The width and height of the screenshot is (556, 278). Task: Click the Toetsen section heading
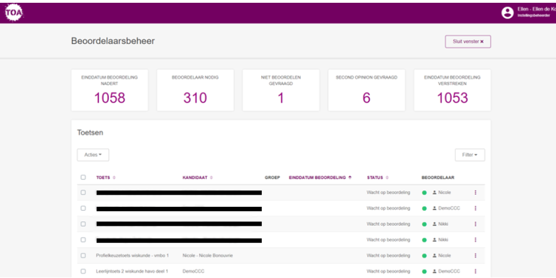click(x=90, y=133)
